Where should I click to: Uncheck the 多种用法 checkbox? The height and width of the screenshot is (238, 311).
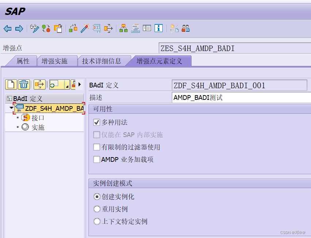[96, 122]
